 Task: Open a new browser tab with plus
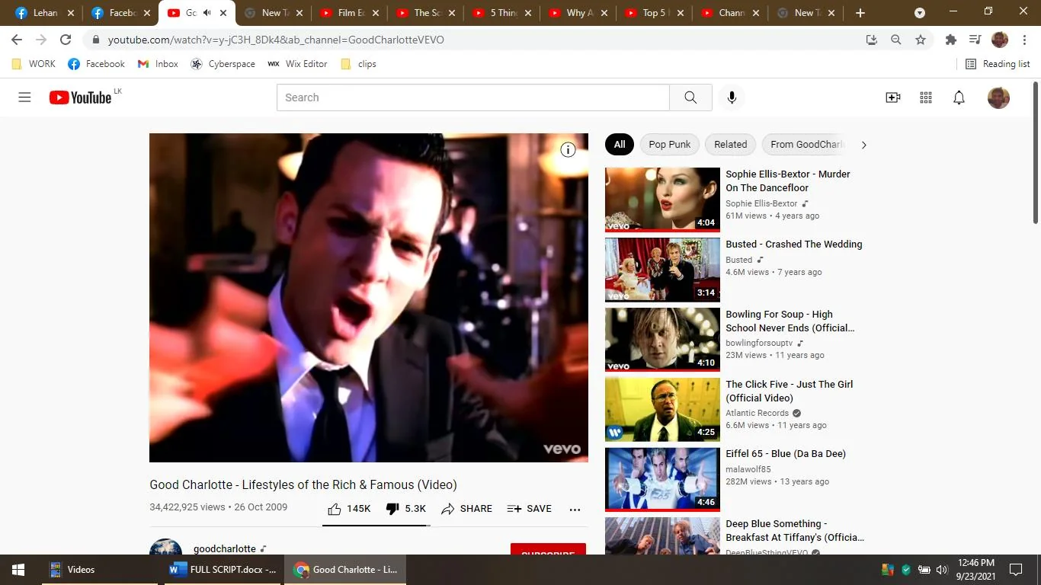860,13
